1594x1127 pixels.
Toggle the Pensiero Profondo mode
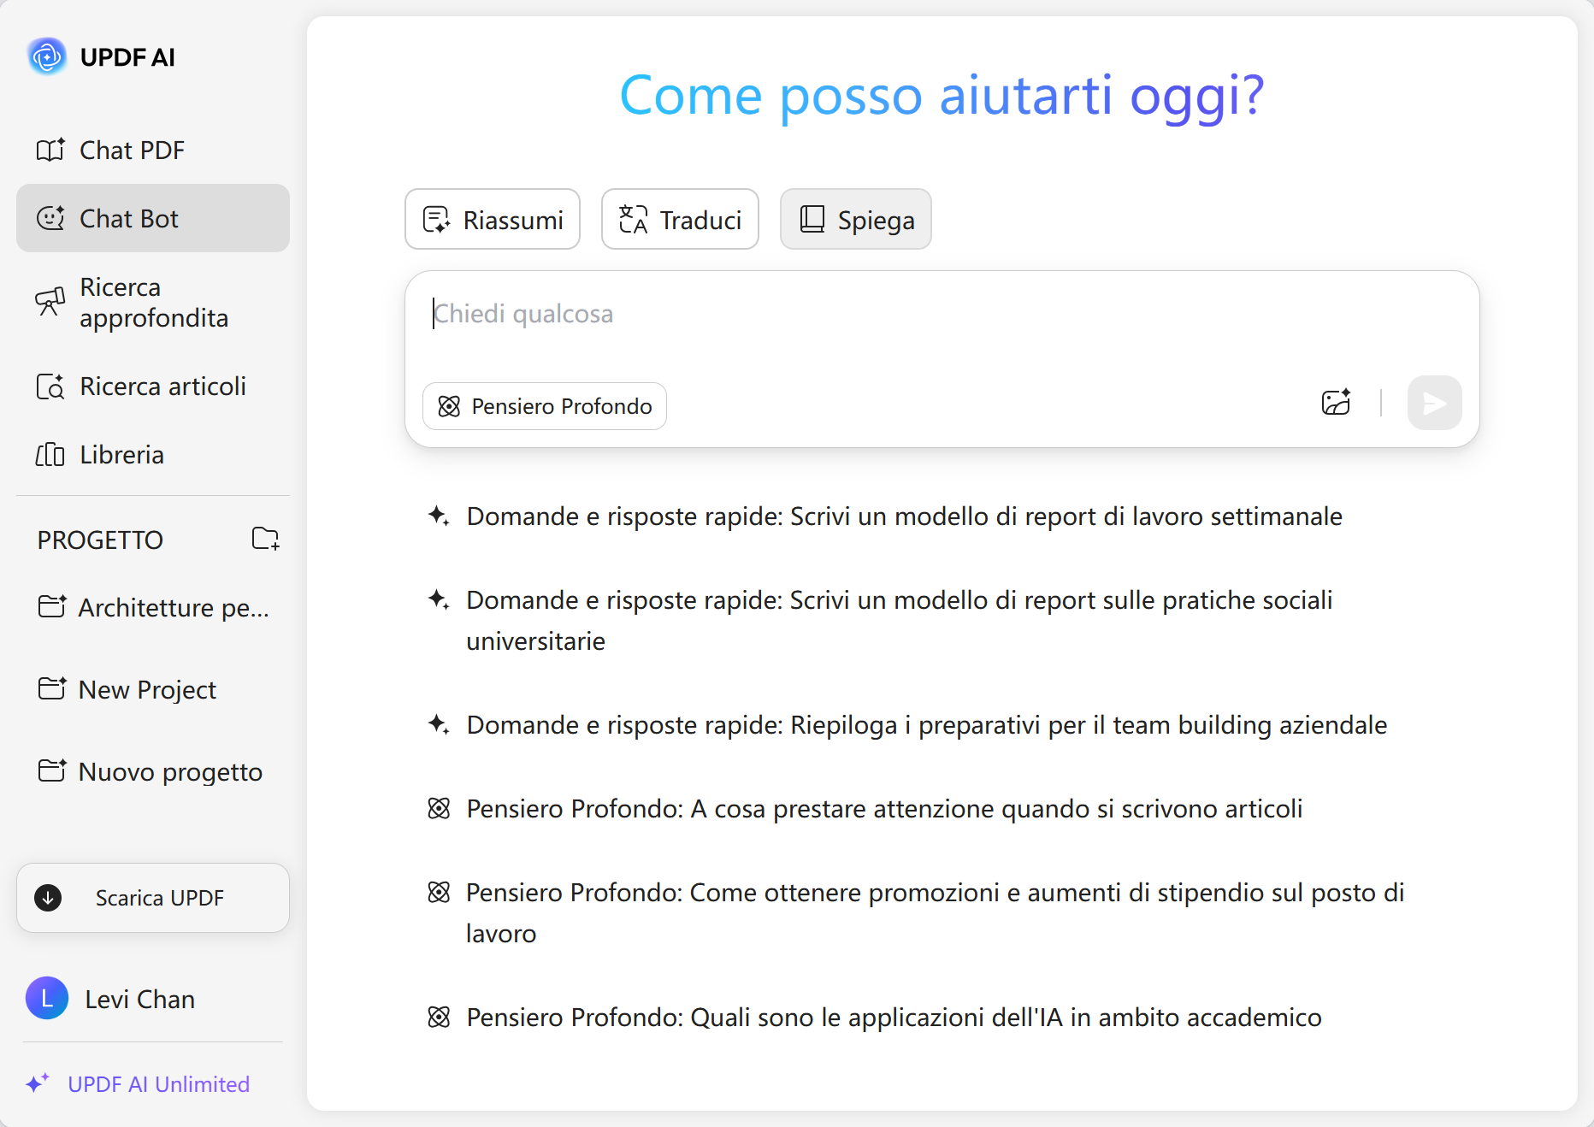tap(545, 406)
